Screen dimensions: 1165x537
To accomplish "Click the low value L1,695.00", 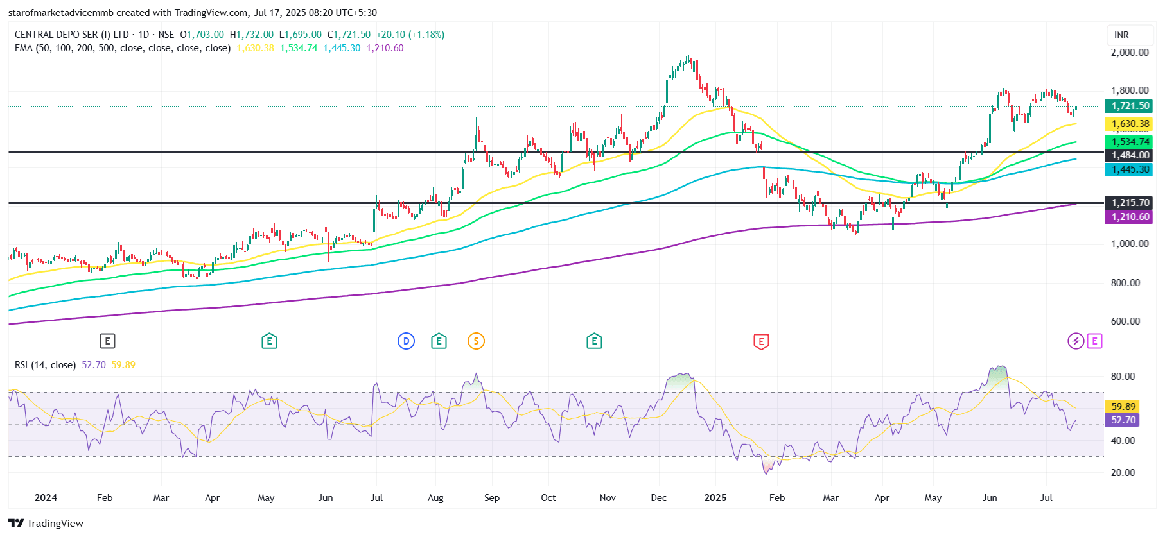I will [x=301, y=35].
